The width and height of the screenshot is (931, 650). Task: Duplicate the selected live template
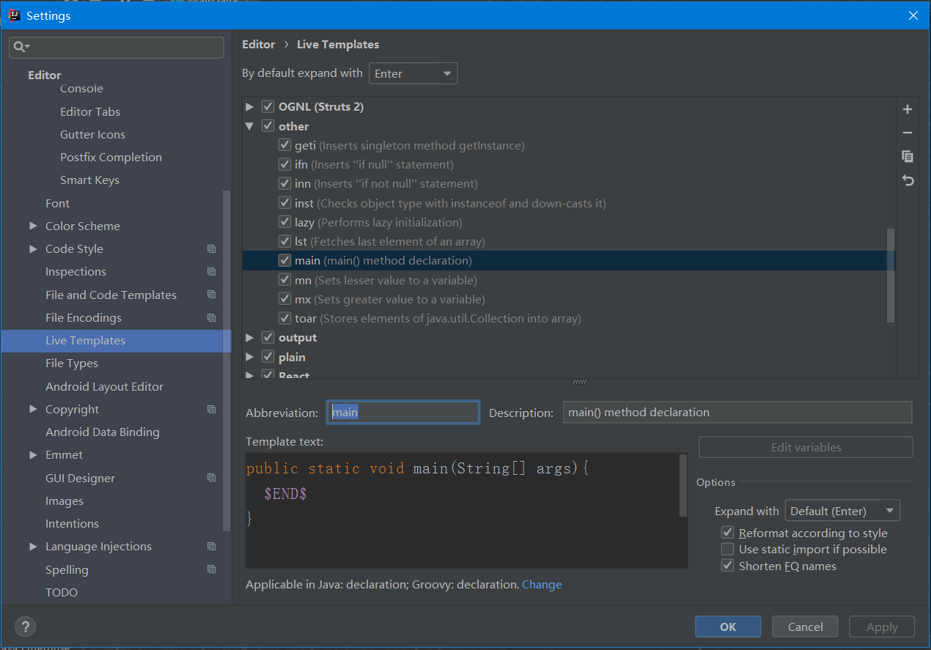pyautogui.click(x=908, y=156)
